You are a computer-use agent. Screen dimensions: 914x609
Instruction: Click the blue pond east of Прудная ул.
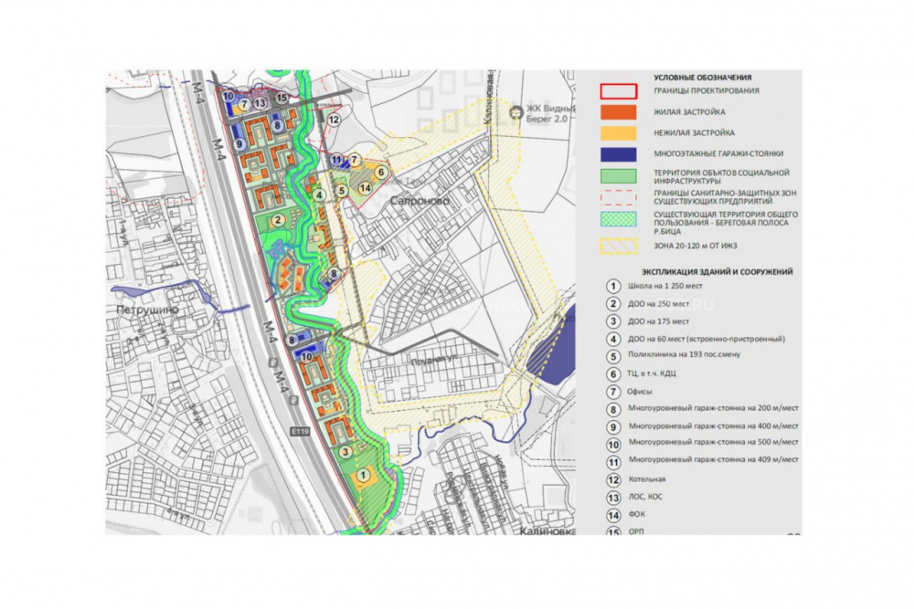pyautogui.click(x=554, y=348)
